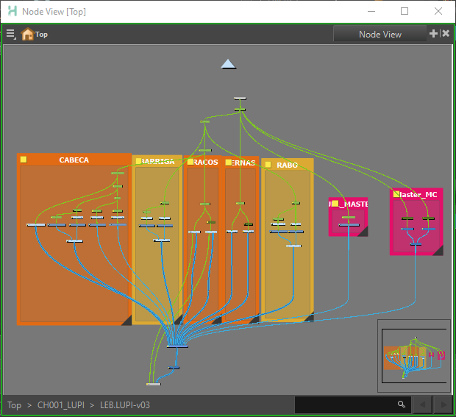The height and width of the screenshot is (417, 456).
Task: Click the search magnifier icon
Action: click(402, 404)
